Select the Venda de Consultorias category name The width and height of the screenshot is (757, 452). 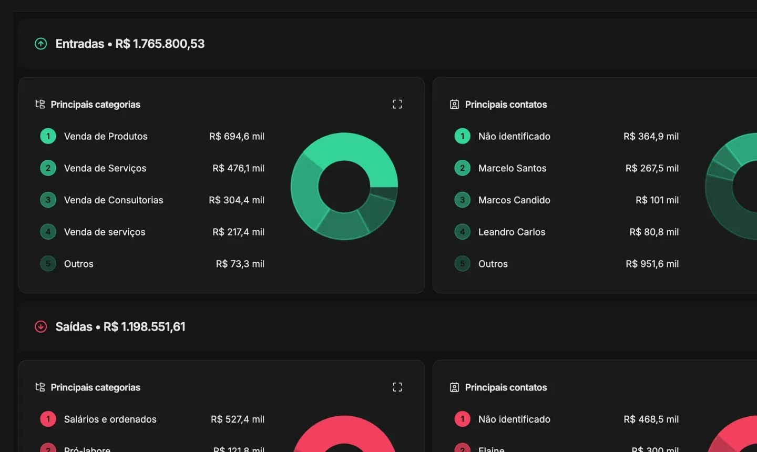(x=114, y=200)
